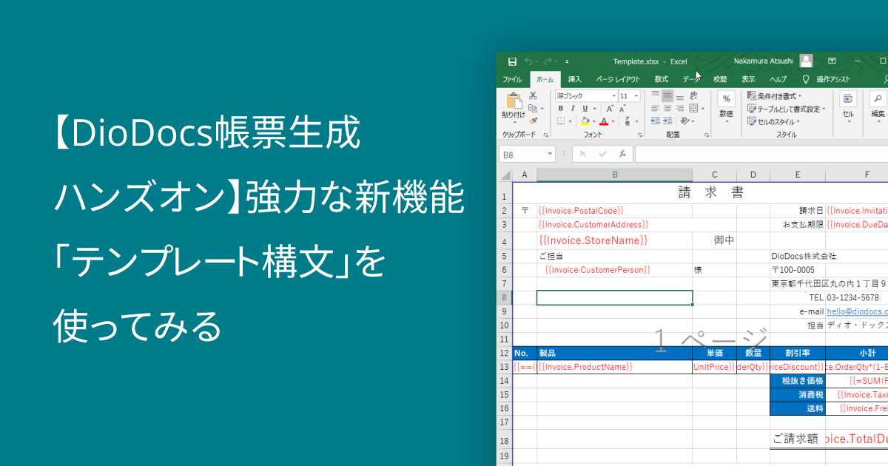888x466 pixels.
Task: Click align text right icon
Action: (680, 108)
